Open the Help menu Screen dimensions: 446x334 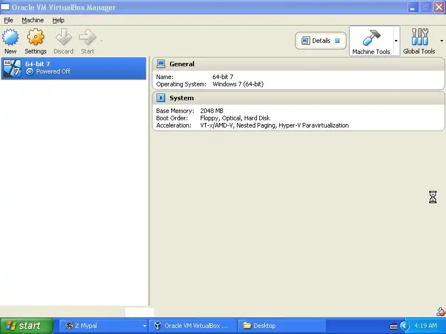tap(59, 20)
